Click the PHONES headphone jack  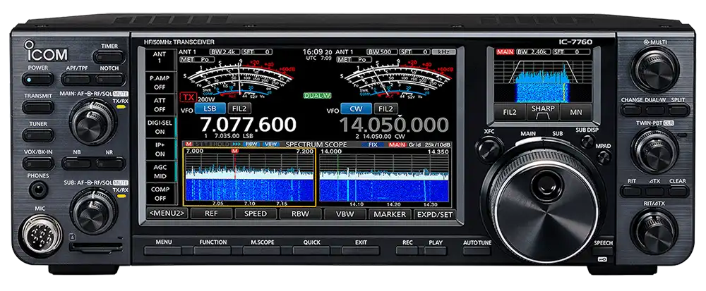(x=38, y=190)
